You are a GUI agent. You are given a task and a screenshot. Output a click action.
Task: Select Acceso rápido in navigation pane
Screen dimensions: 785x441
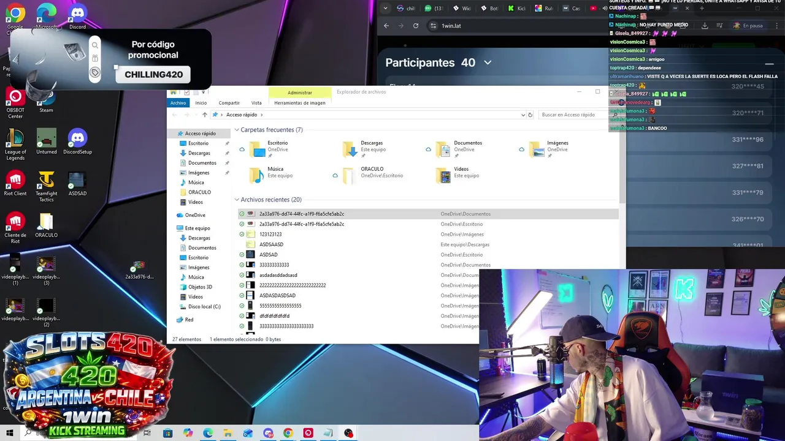[x=200, y=134]
